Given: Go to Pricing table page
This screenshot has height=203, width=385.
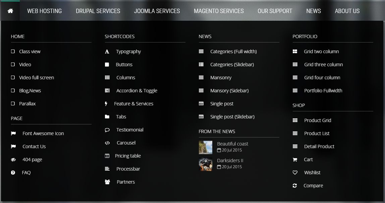Looking at the screenshot, I should 128,156.
